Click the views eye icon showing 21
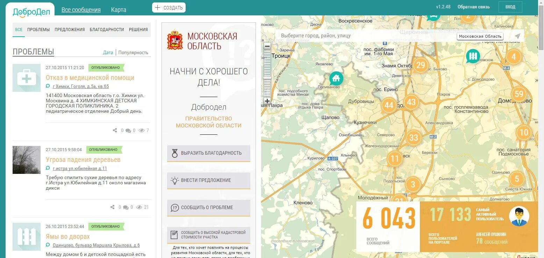The width and height of the screenshot is (544, 258). click(139, 207)
